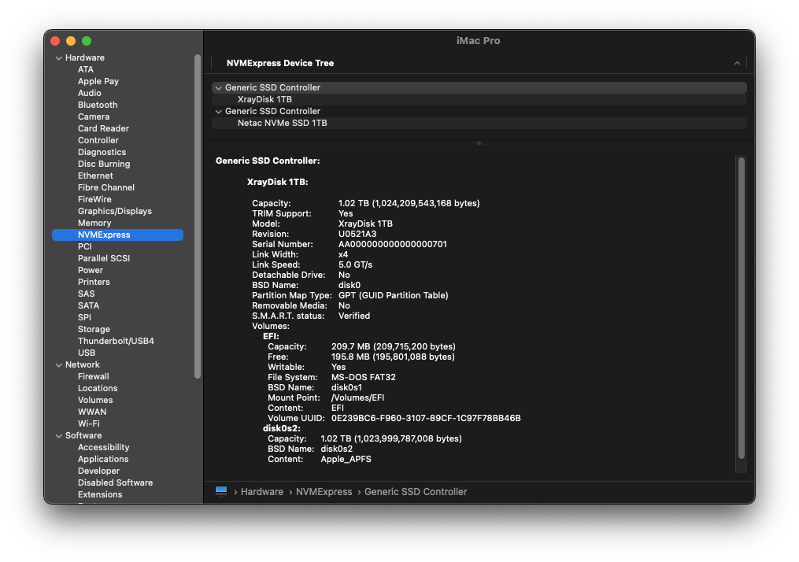799x562 pixels.
Task: Collapse the first Generic SSD Controller row
Action: point(219,87)
